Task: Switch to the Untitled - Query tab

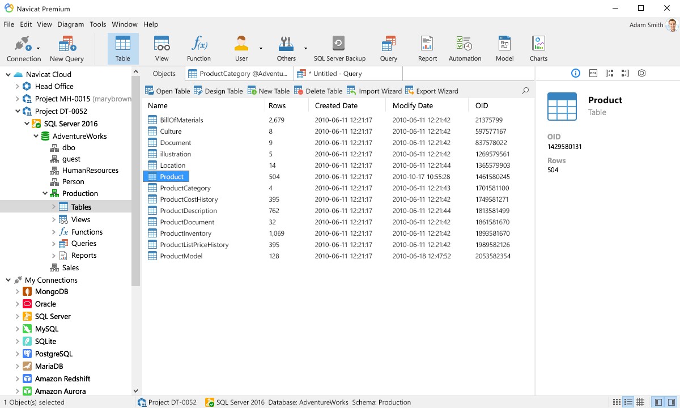Action: (348, 74)
